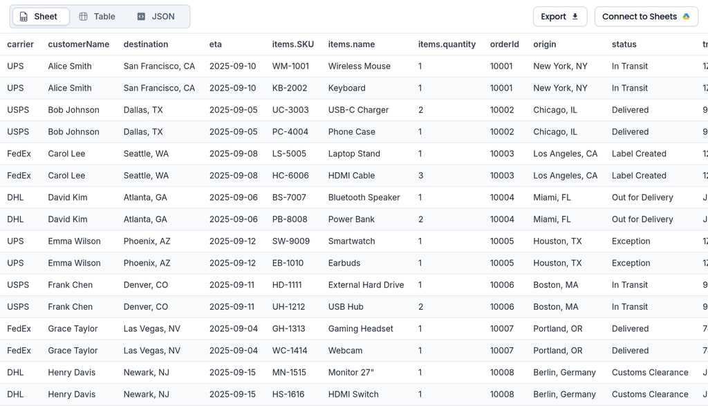Click SKU cell PC-4004
This screenshot has height=406, width=708.
[290, 132]
